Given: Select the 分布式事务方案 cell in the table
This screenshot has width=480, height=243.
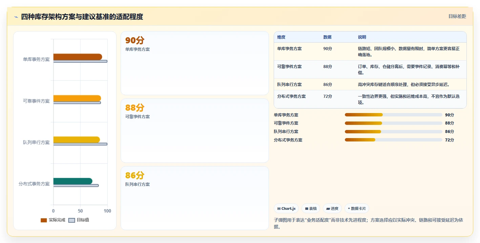Looking at the screenshot, I should point(291,96).
